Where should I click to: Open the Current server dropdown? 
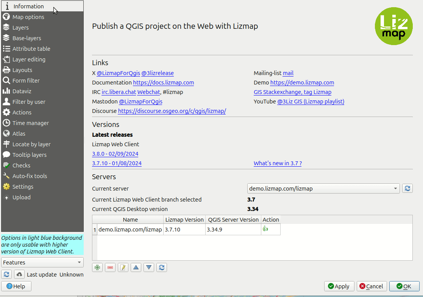tap(323, 189)
